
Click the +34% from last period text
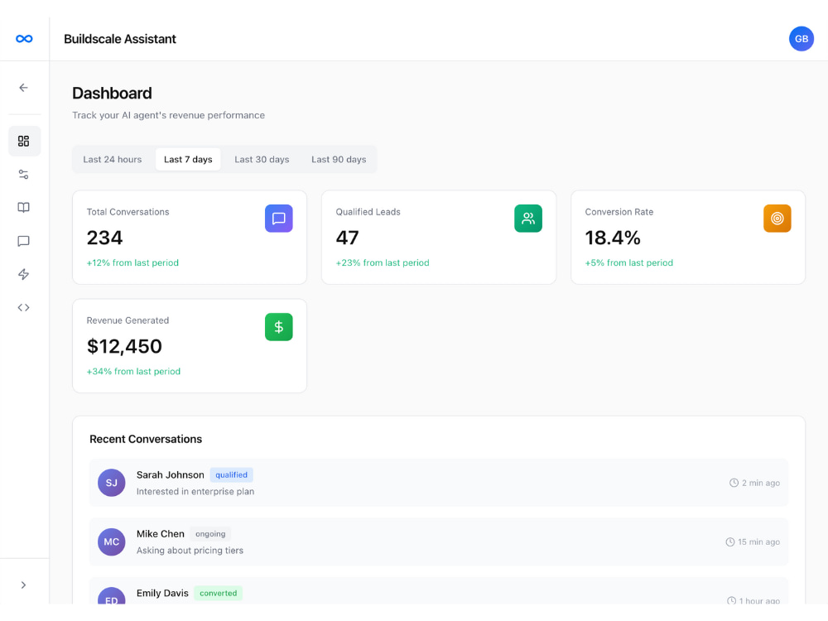pyautogui.click(x=133, y=372)
